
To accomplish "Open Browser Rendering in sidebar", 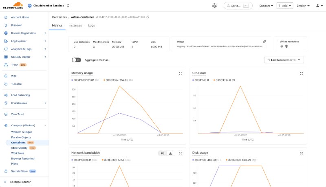I will (23, 158).
